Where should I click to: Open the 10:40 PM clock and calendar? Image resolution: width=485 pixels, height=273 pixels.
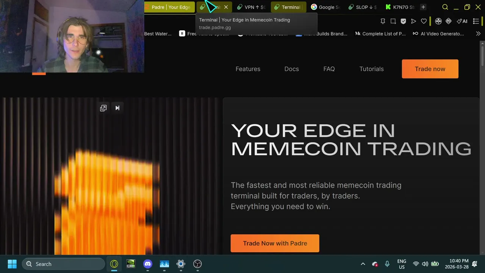[457, 264]
